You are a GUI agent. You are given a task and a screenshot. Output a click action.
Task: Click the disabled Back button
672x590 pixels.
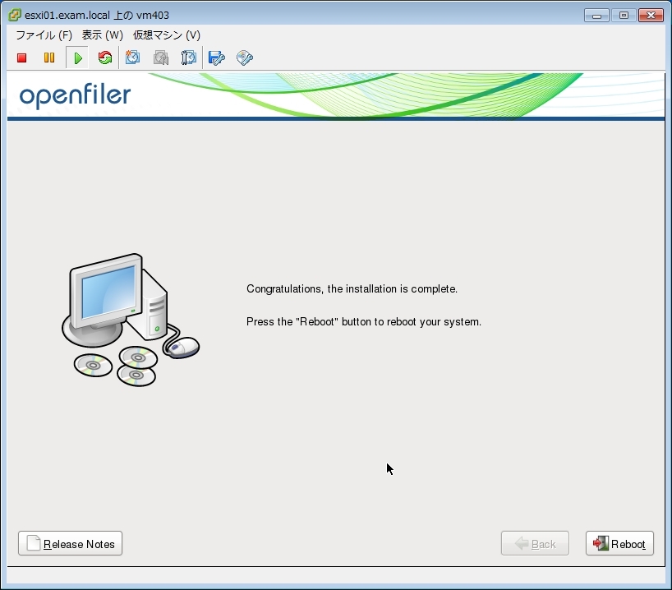point(535,543)
